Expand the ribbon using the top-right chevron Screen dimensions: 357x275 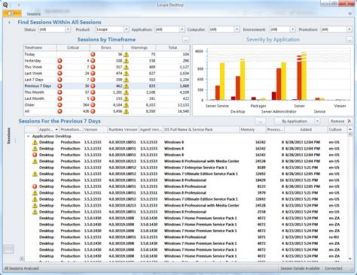pyautogui.click(x=350, y=14)
